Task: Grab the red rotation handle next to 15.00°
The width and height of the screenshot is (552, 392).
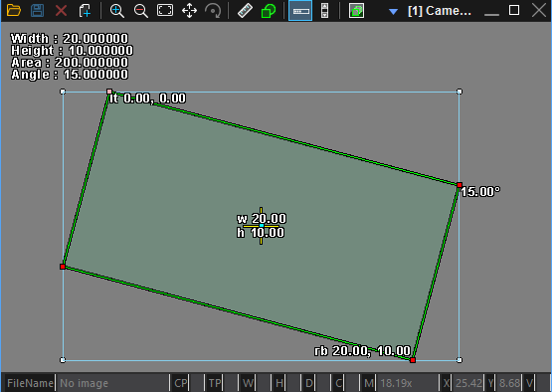Action: click(x=460, y=185)
